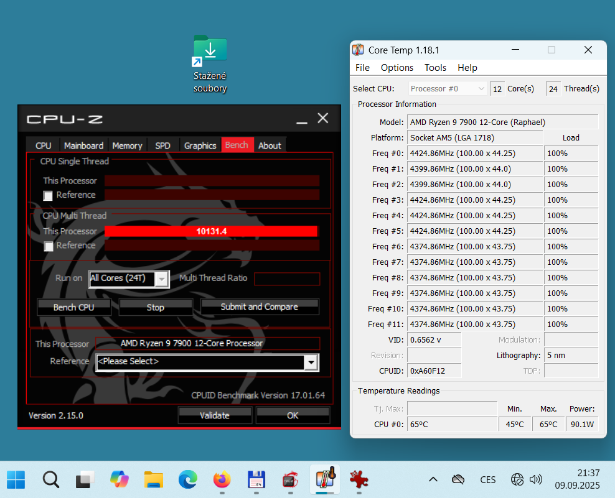
Task: Click the 24 Thread(s) count box
Action: pyautogui.click(x=553, y=89)
